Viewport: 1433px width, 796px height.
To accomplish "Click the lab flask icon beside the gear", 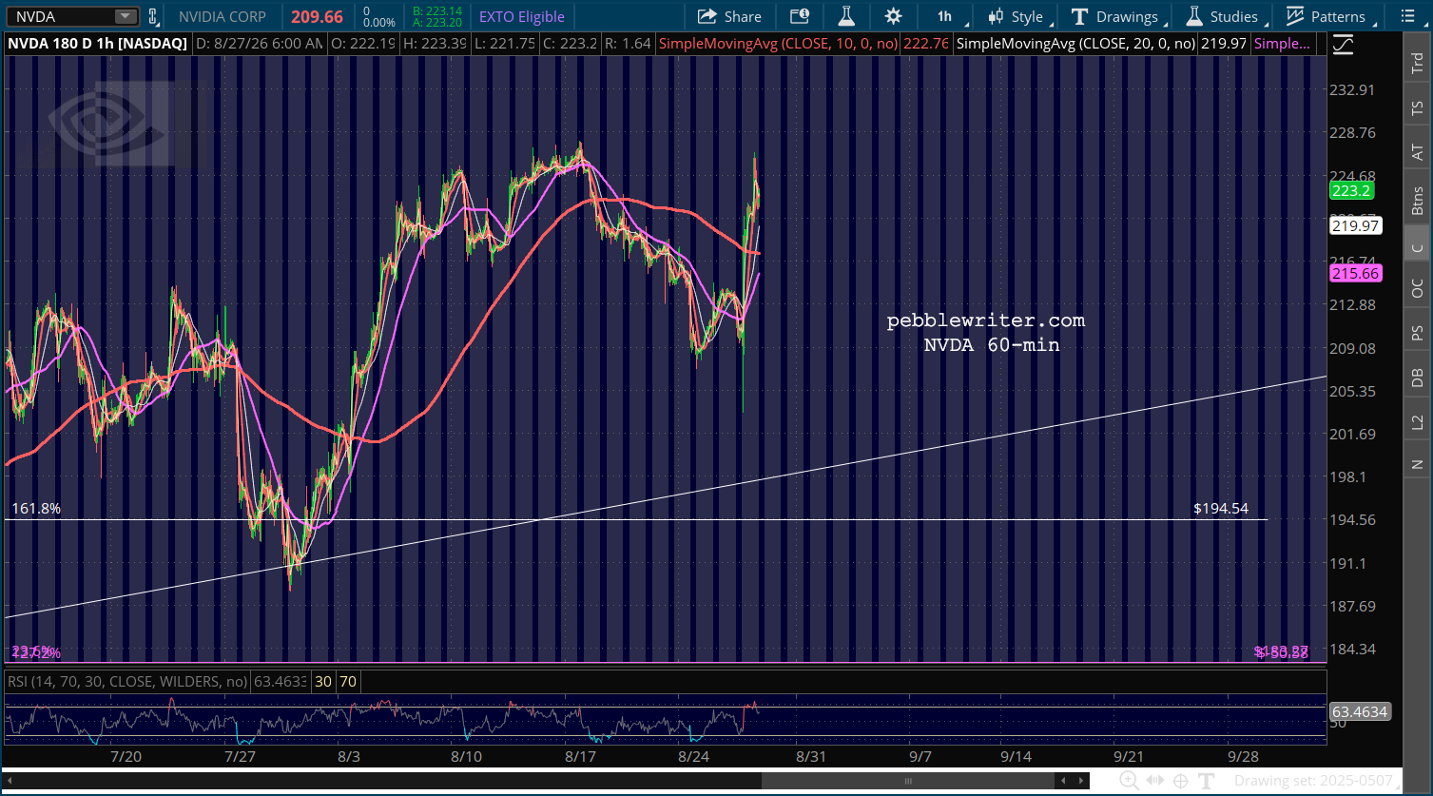I will pos(845,16).
